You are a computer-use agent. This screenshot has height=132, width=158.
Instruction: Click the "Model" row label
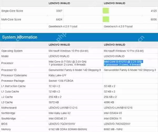click(x=5, y=56)
